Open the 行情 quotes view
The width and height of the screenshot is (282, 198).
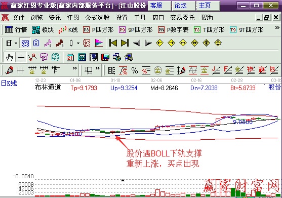(x=16, y=30)
